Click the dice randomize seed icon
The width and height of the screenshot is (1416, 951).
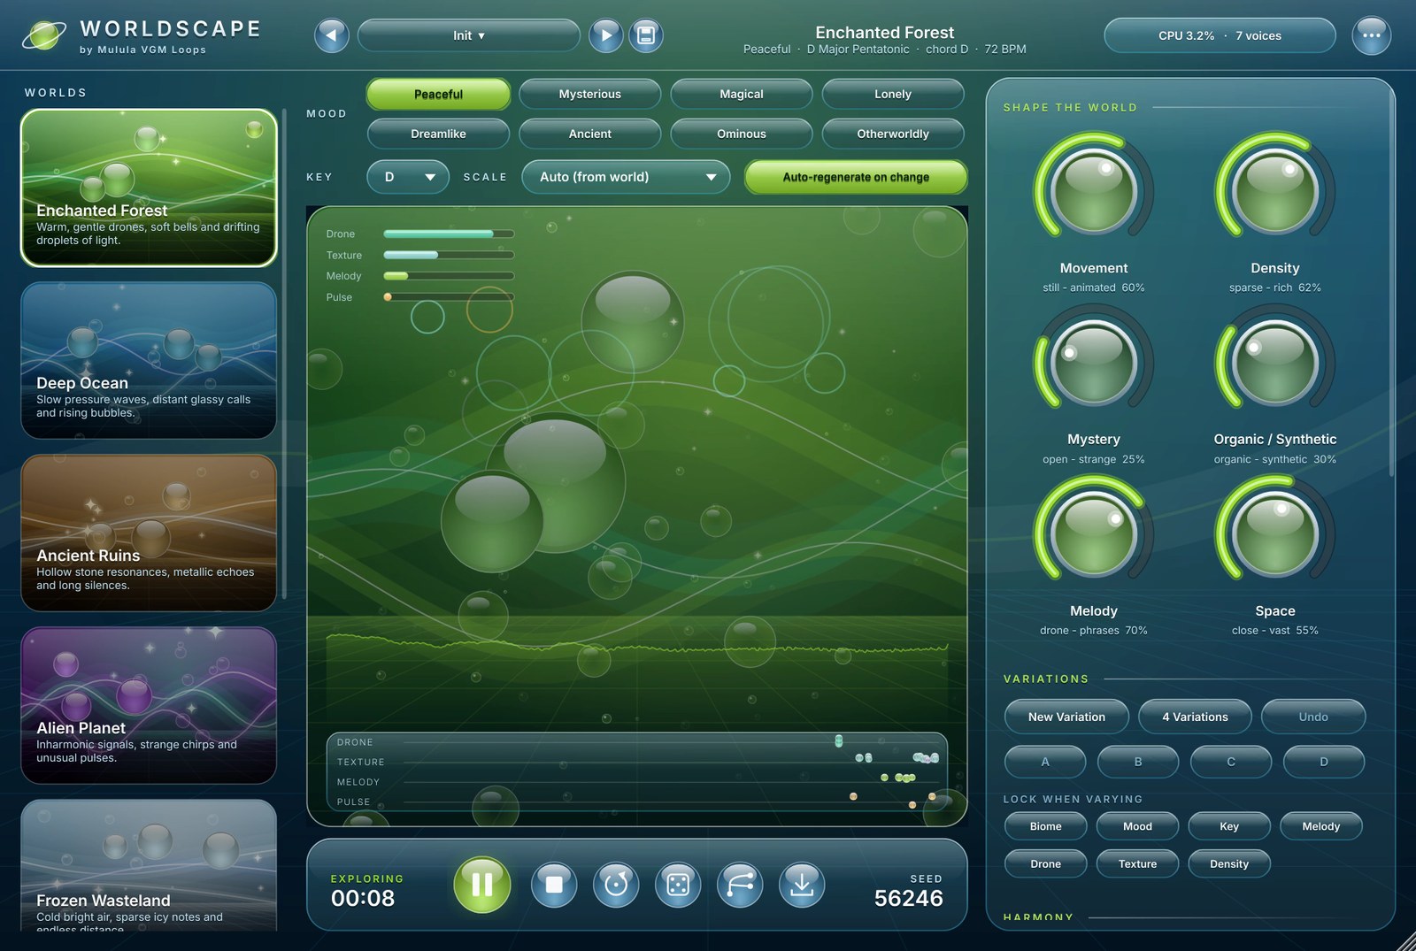[x=678, y=884]
